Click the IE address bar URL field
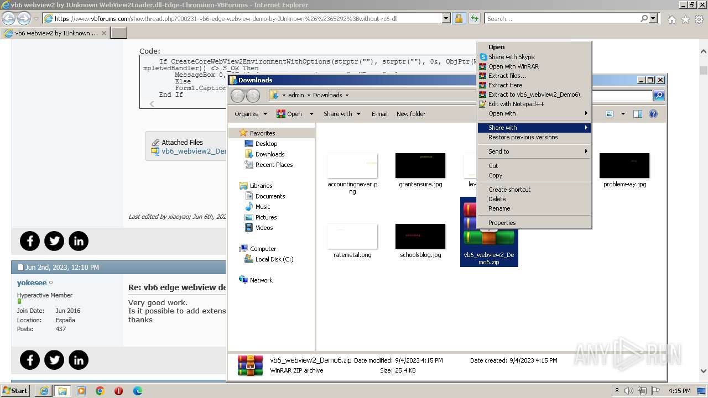The width and height of the screenshot is (708, 398). tap(247, 18)
